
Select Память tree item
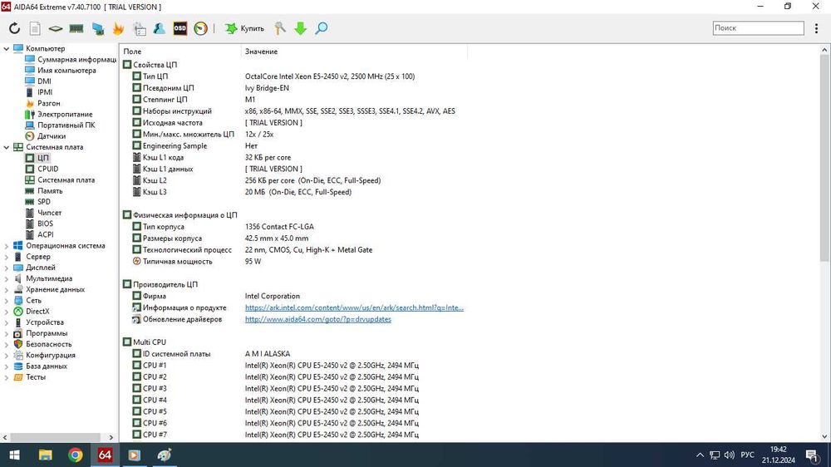point(44,191)
